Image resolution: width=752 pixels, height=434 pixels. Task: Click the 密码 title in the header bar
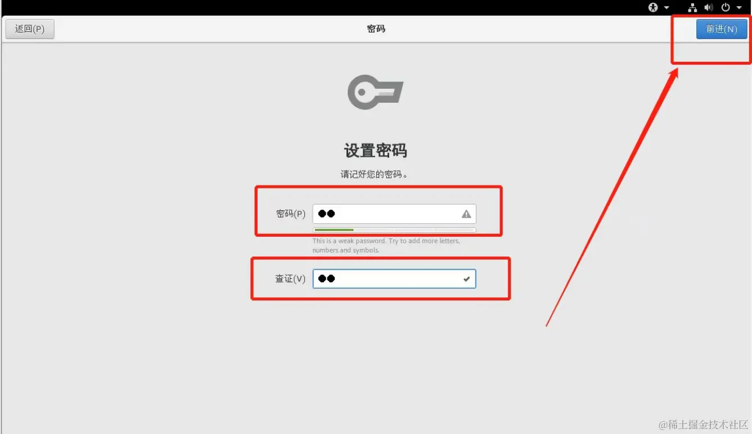[x=376, y=29]
